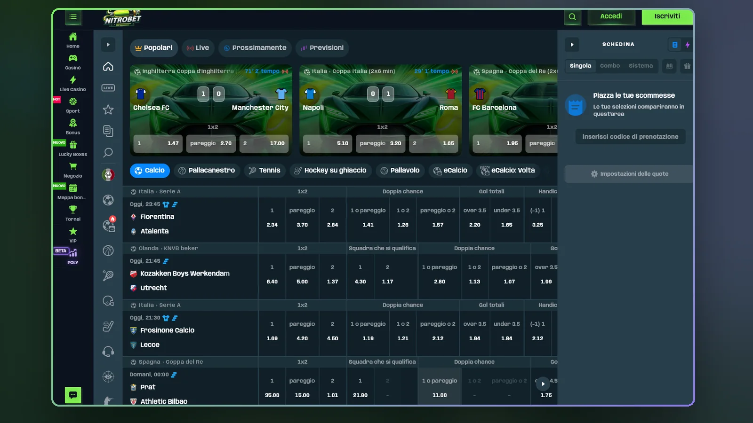
Task: Open Impostazioni delle quote settings
Action: point(629,174)
